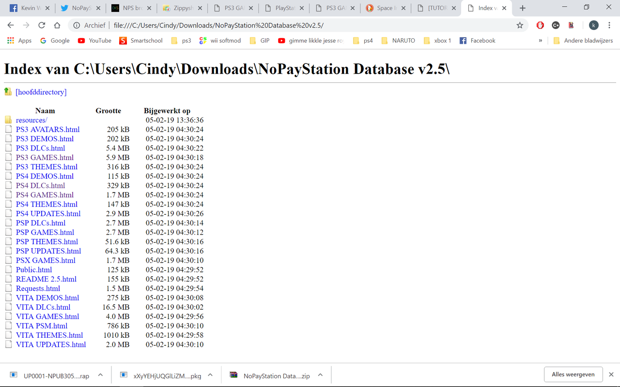This screenshot has height=387, width=620.
Task: Open PSP DLCs.html
Action: (x=41, y=223)
